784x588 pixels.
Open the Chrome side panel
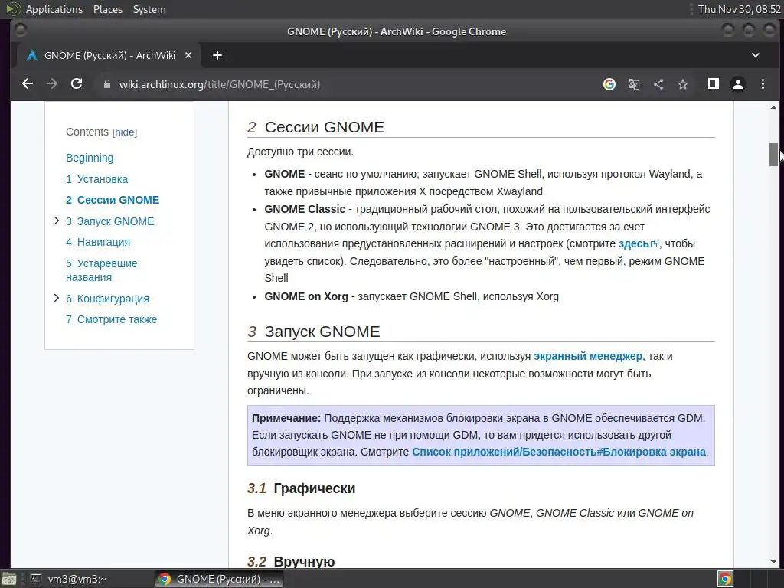[x=714, y=84]
